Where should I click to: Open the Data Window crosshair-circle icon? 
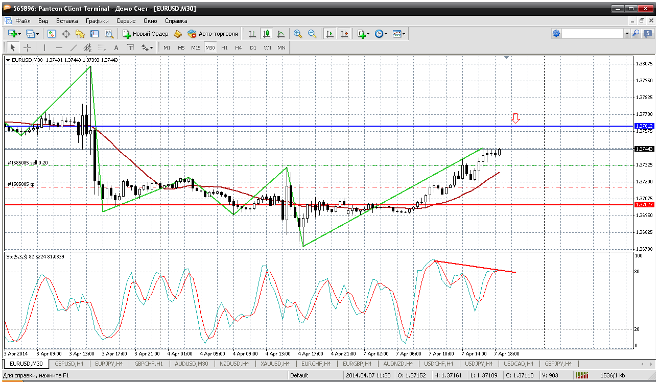pyautogui.click(x=66, y=34)
